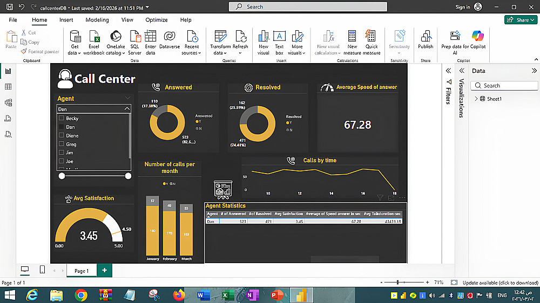Open the OneLake catalog
This screenshot has width=540, height=303.
(x=116, y=43)
